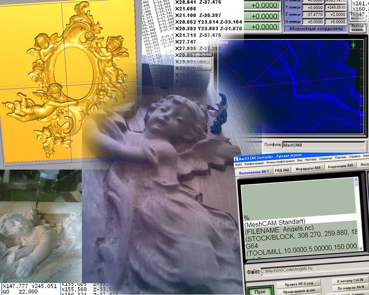Select the (TOOL/MILL,10.0000 G-code line
This screenshot has width=369, height=295.
tap(302, 251)
